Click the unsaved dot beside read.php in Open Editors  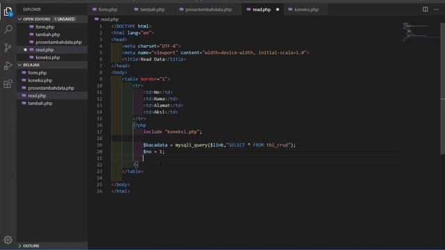click(25, 49)
